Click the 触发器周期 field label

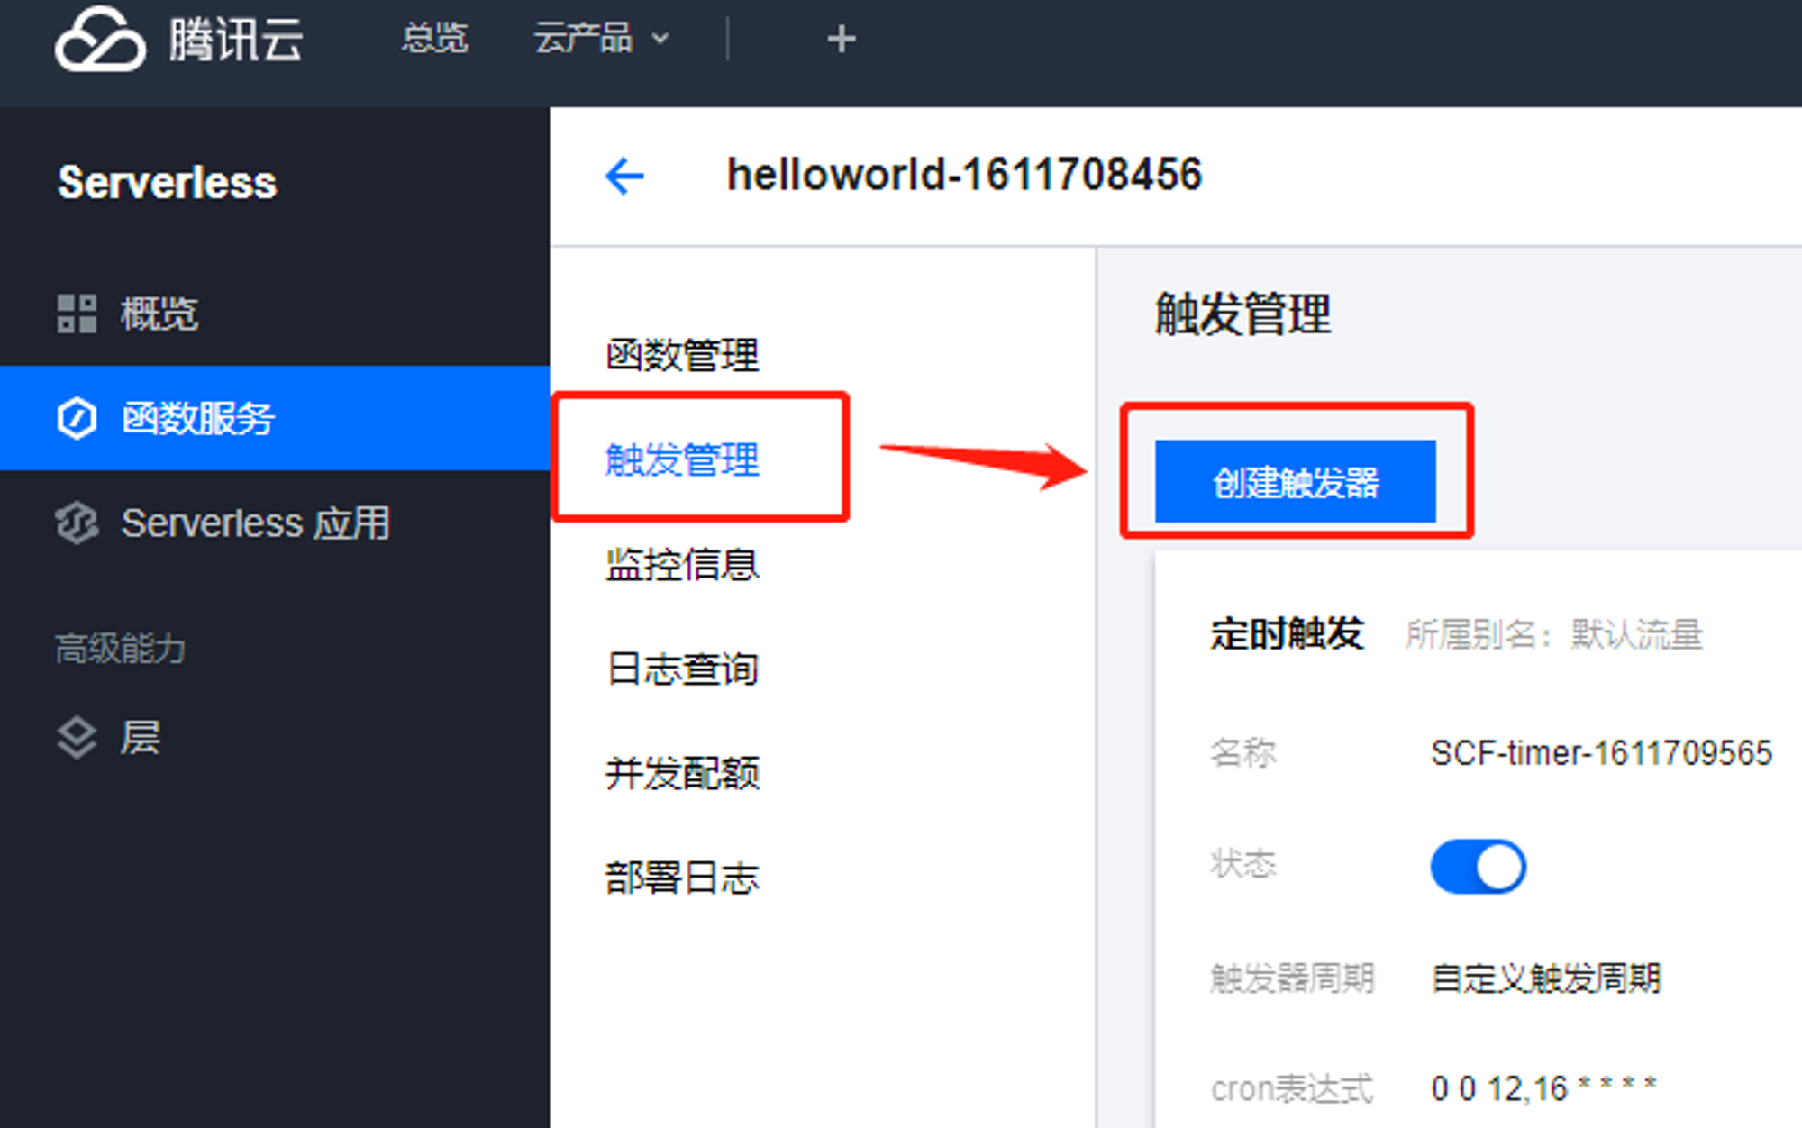(1292, 978)
